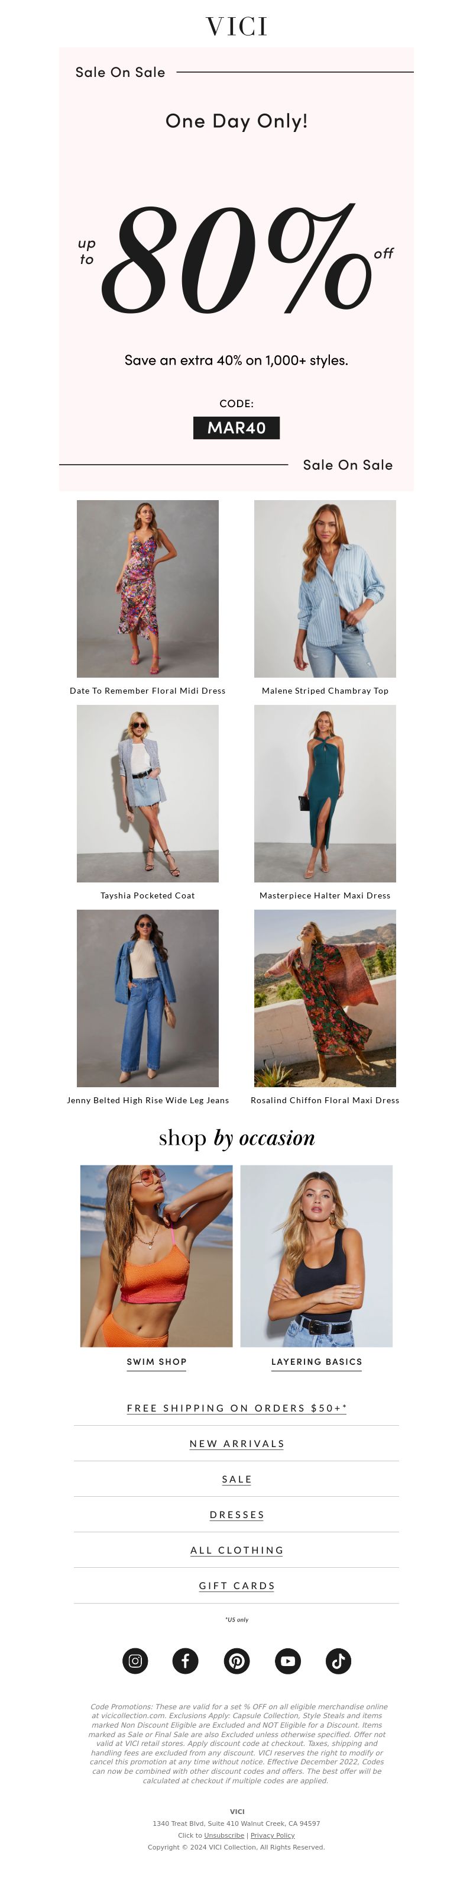Open VICI's Instagram page icon
This screenshot has width=473, height=1888.
[135, 1661]
